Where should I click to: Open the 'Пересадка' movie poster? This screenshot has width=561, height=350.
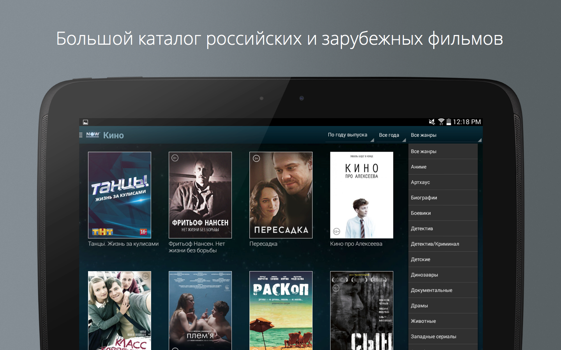(281, 195)
